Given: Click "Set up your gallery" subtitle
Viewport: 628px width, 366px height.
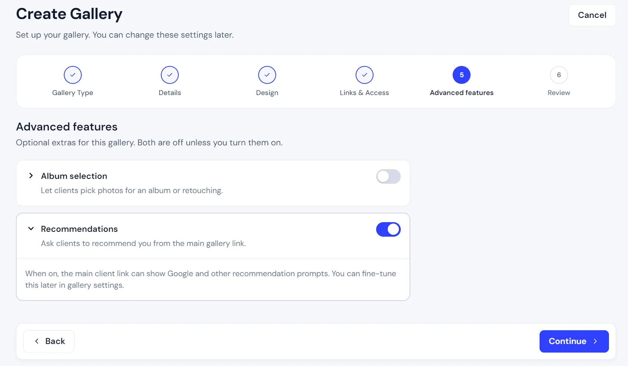Looking at the screenshot, I should 125,35.
